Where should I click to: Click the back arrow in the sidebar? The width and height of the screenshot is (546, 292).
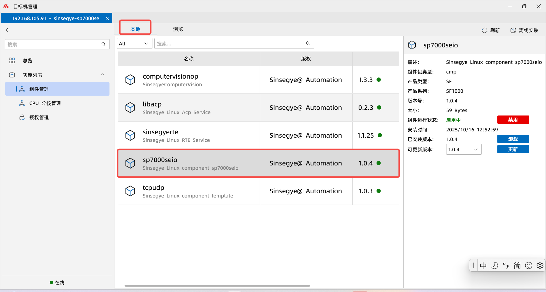8,30
